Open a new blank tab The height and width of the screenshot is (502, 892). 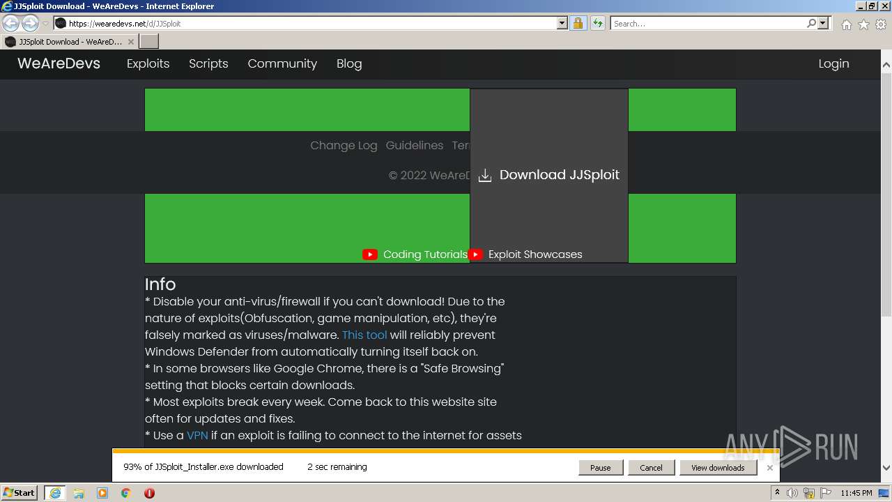(149, 42)
